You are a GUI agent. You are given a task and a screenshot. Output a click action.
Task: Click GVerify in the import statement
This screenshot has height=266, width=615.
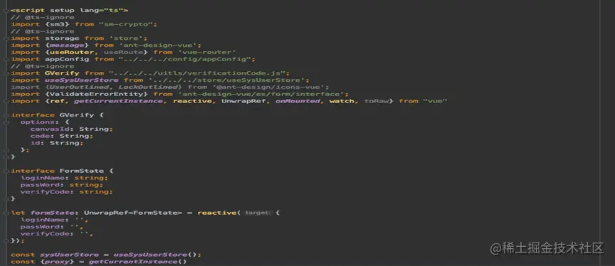point(62,73)
